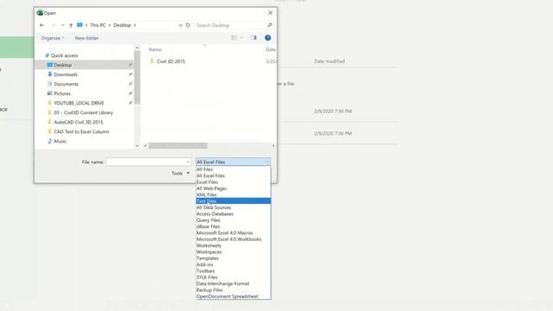Select Add-ins file type

coord(233,264)
